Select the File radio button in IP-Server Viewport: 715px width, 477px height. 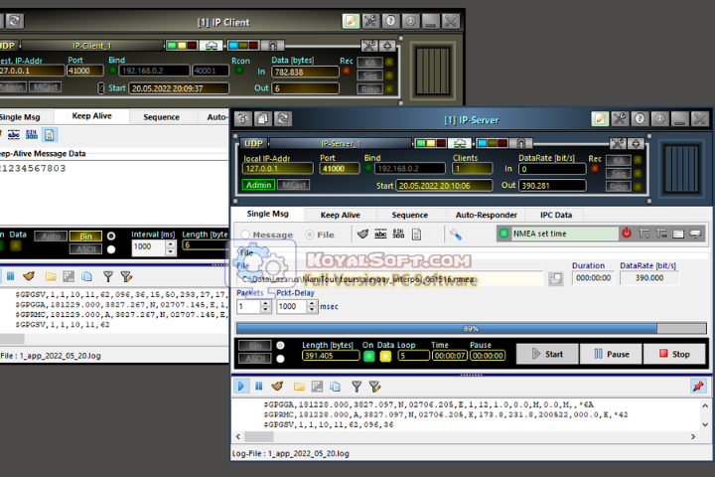tap(310, 235)
